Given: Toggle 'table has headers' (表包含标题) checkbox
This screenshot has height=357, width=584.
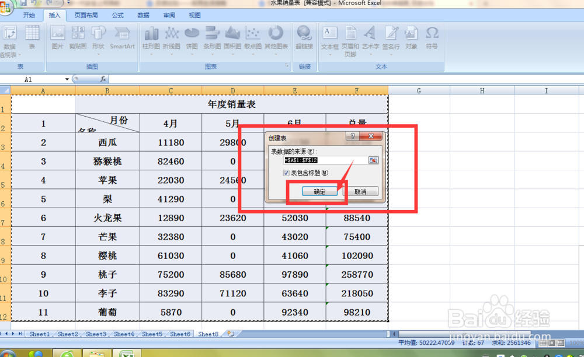Looking at the screenshot, I should click(x=286, y=173).
